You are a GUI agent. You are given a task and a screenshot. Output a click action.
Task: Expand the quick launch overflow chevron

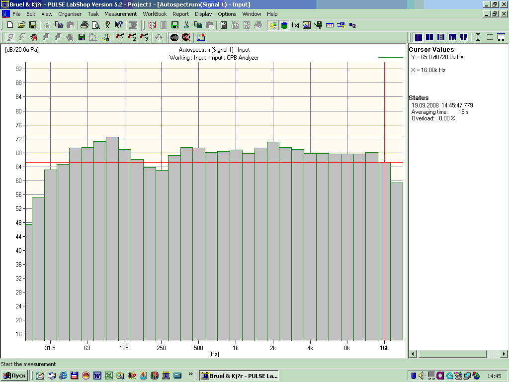pyautogui.click(x=191, y=374)
